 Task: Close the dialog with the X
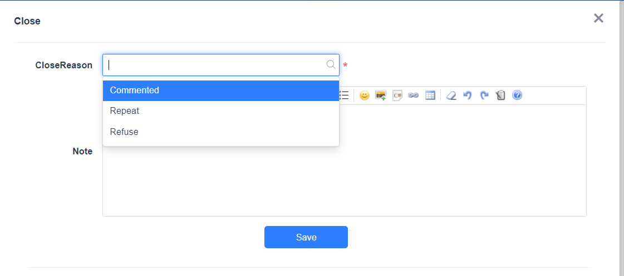pos(598,18)
